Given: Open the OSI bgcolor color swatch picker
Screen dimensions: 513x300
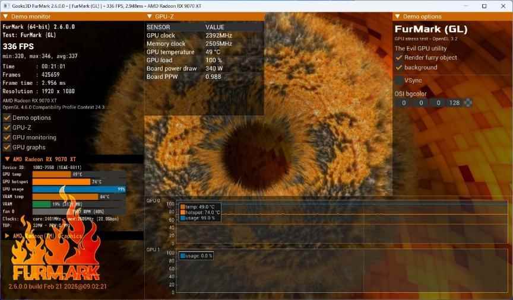Looking at the screenshot, I should 468,103.
